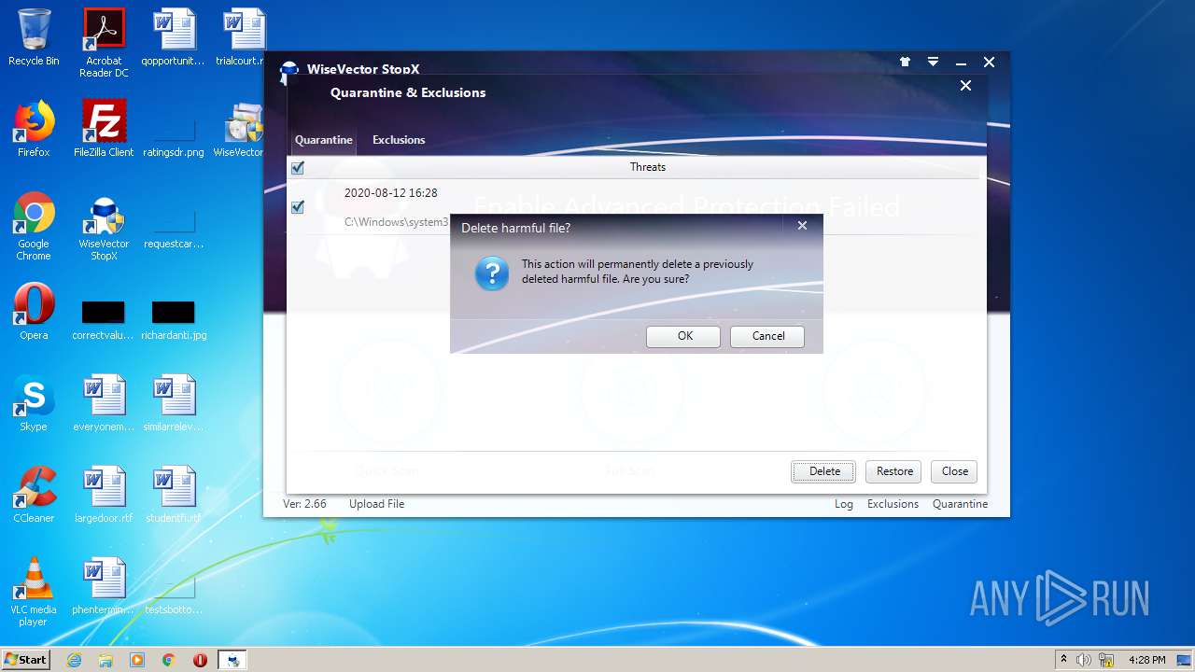Image resolution: width=1195 pixels, height=672 pixels.
Task: Launch Firefox from the desktop
Action: (x=34, y=129)
